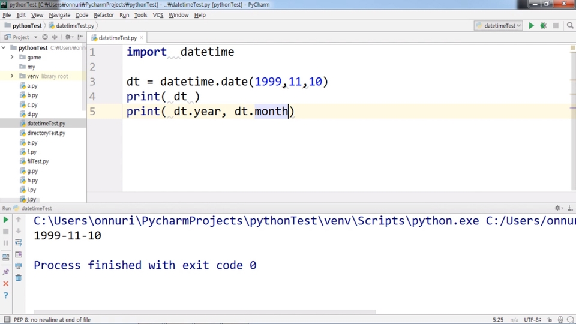Click the 'Process finished with exit code 0' line
The width and height of the screenshot is (576, 324).
coord(145,265)
